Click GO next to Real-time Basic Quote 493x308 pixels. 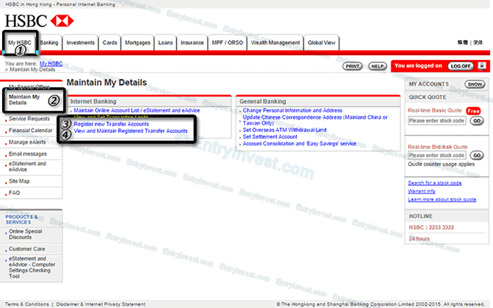[477, 121]
